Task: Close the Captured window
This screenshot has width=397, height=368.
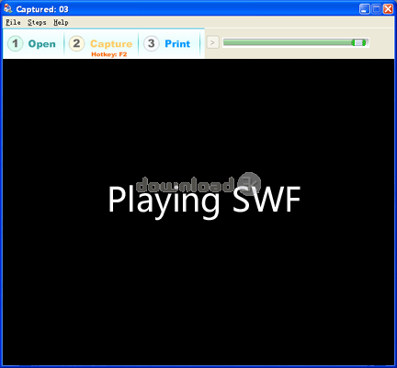Action: click(x=388, y=9)
